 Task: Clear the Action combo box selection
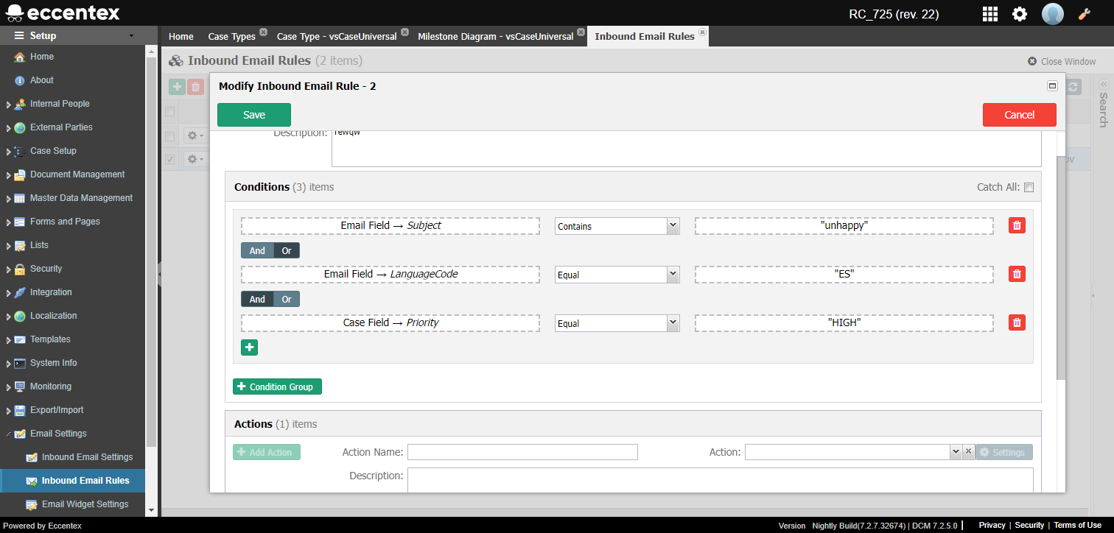[x=969, y=452]
